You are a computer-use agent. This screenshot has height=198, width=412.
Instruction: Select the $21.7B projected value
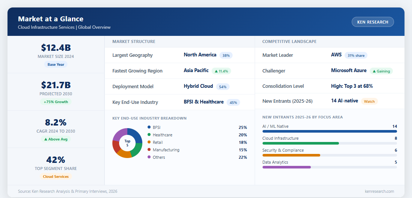(x=56, y=85)
